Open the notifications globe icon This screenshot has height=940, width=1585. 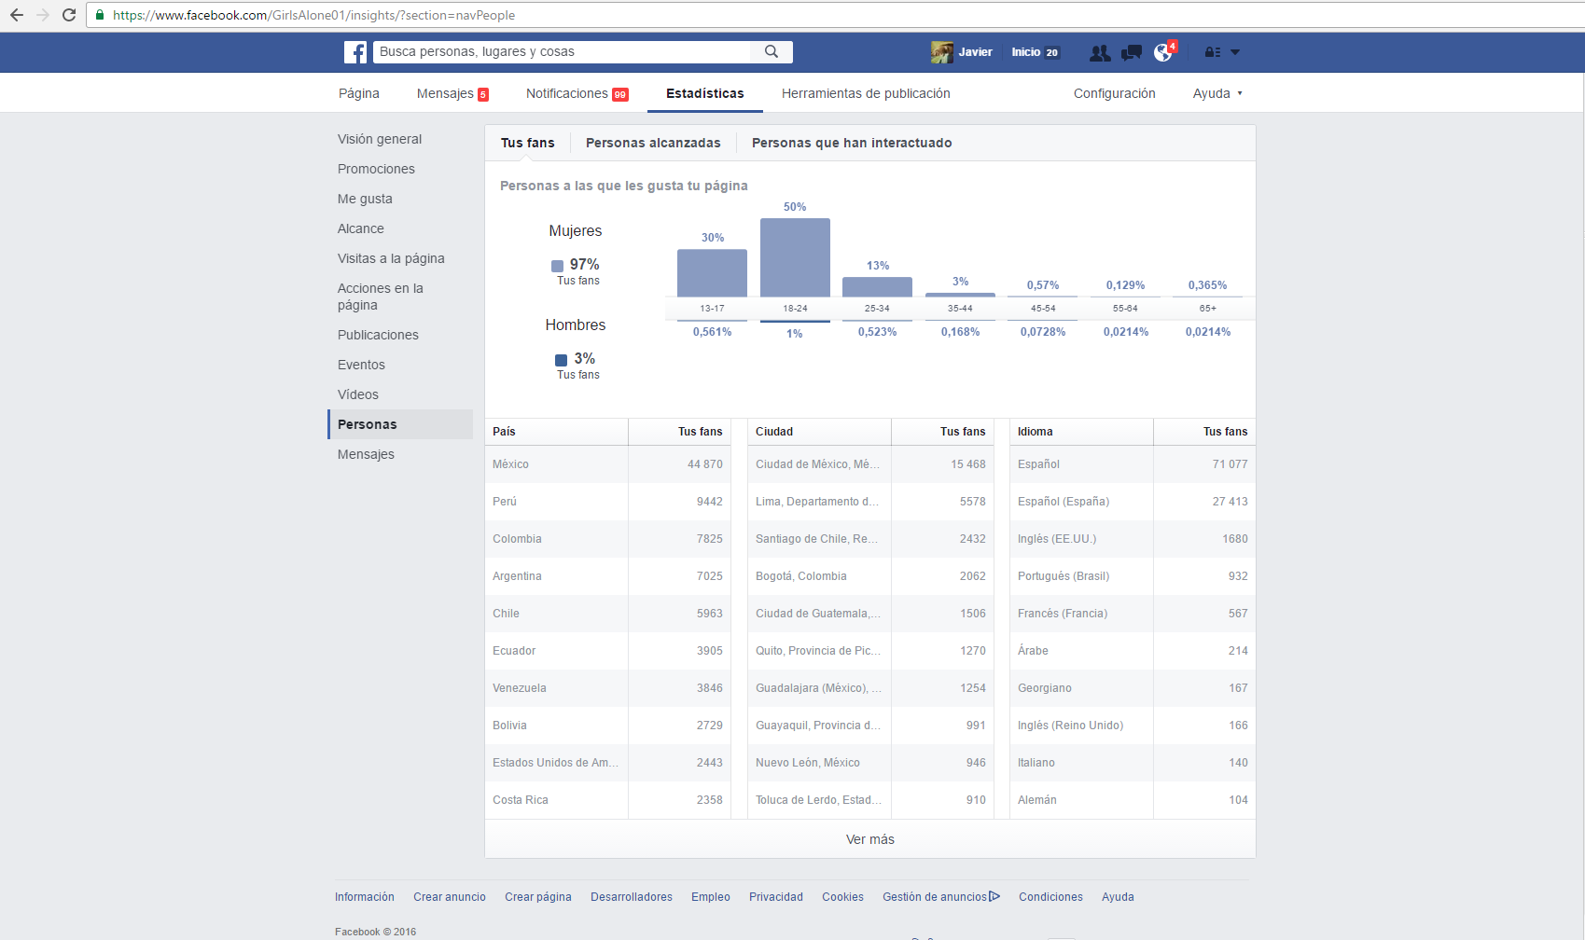coord(1162,53)
